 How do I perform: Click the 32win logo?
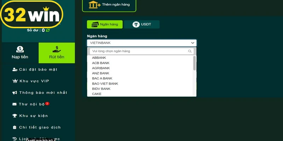click(x=31, y=14)
